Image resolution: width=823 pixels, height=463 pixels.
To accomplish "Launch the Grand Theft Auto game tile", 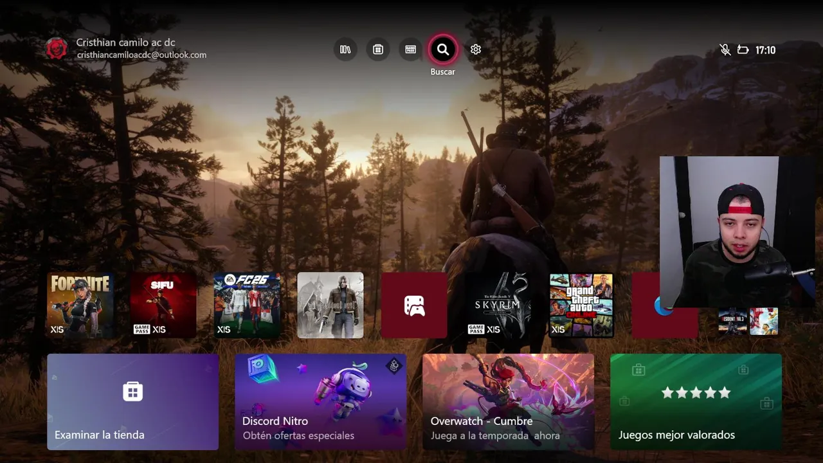I will coord(581,305).
